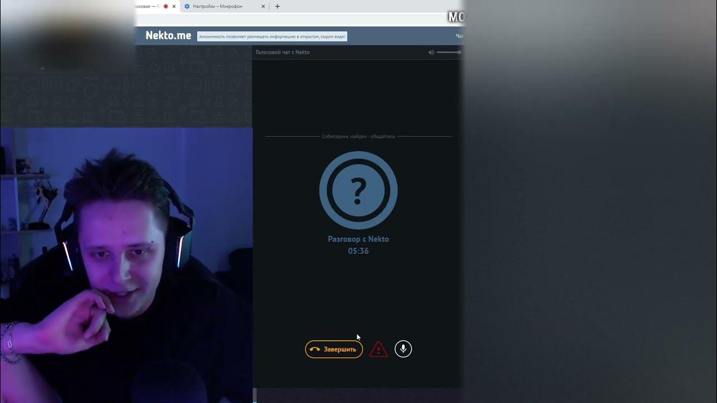The height and width of the screenshot is (403, 717).
Task: Adjust the volume slider in voice chat header
Action: pos(449,52)
